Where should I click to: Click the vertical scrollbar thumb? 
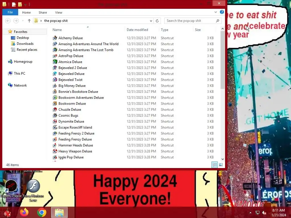click(x=223, y=60)
